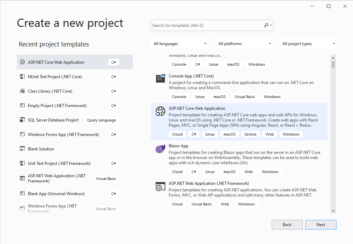
Task: Open the All platforms dropdown
Action: point(244,43)
